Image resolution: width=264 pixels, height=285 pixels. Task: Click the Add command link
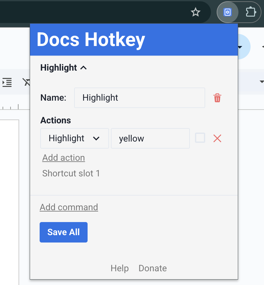(x=69, y=207)
